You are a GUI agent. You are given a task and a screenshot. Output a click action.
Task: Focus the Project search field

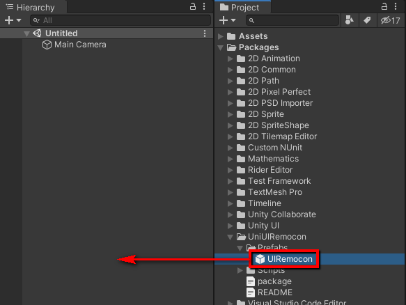click(x=292, y=20)
